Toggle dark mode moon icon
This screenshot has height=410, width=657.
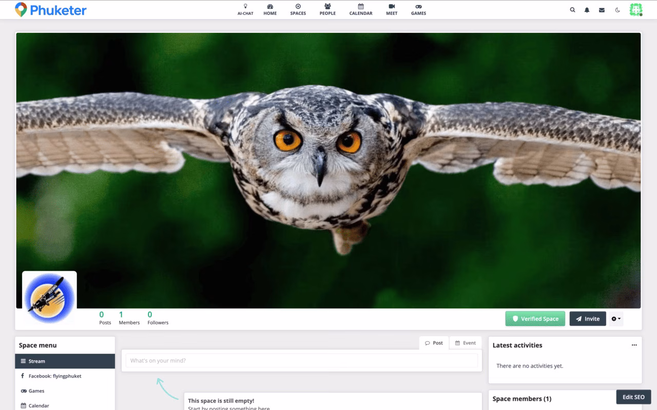click(617, 10)
